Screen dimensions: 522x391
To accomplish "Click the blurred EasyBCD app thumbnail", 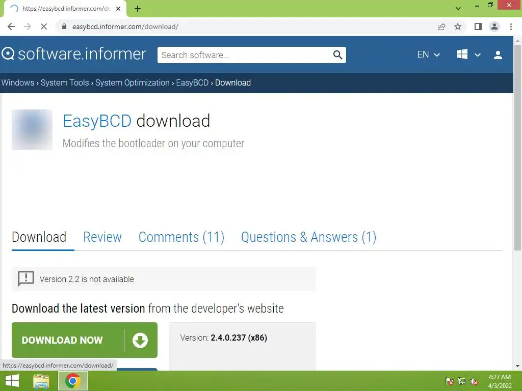I will [x=32, y=130].
